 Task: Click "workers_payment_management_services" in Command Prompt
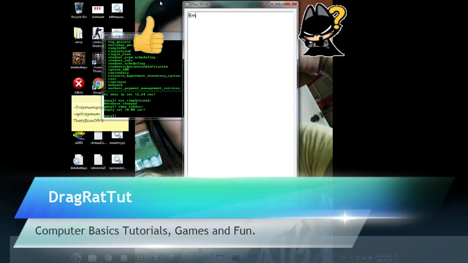tap(144, 88)
